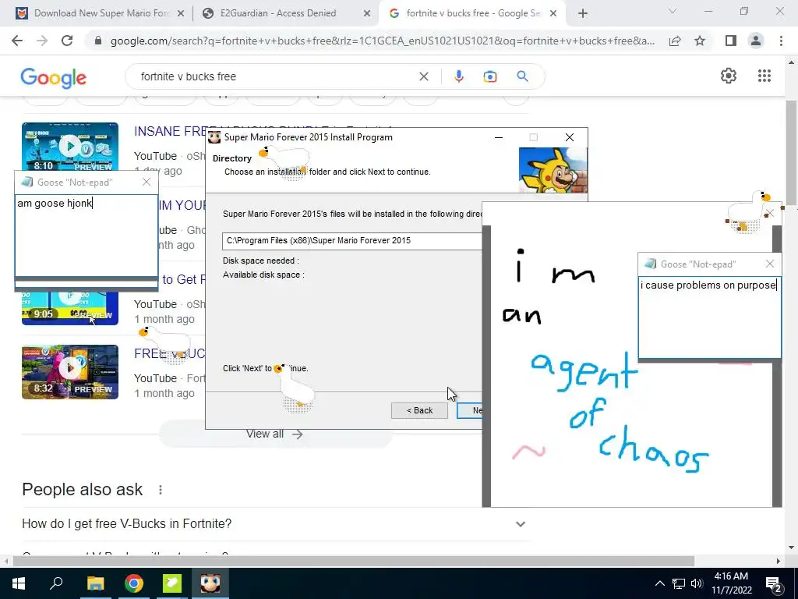
Task: Share this page from the address bar
Action: pyautogui.click(x=675, y=41)
